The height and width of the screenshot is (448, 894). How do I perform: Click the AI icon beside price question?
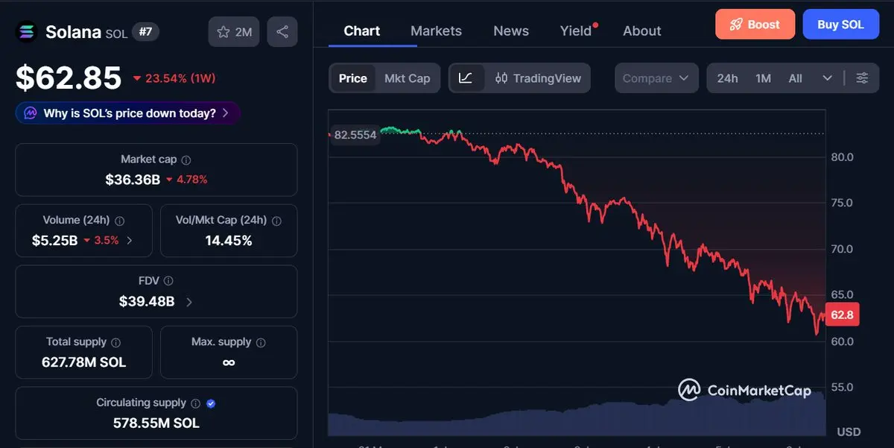30,113
